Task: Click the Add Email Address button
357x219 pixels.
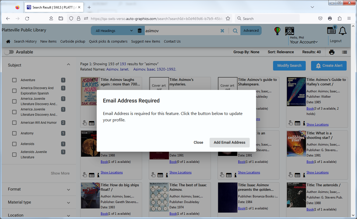Action: (x=229, y=142)
